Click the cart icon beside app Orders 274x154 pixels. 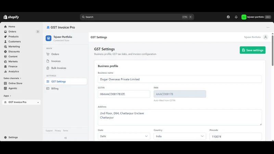tap(48, 54)
